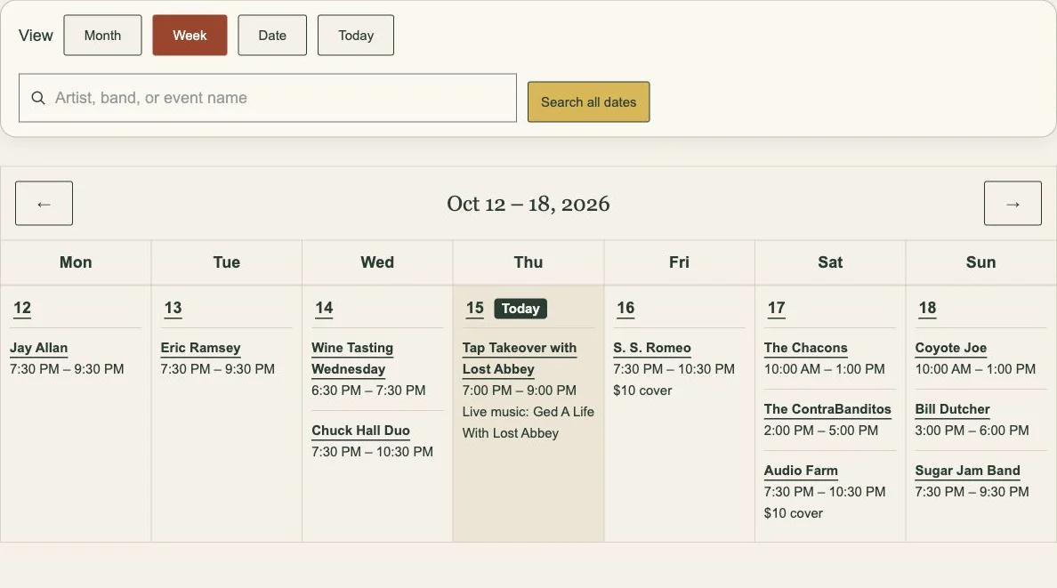The image size is (1057, 588).
Task: Open date 14 link
Action: pos(324,308)
